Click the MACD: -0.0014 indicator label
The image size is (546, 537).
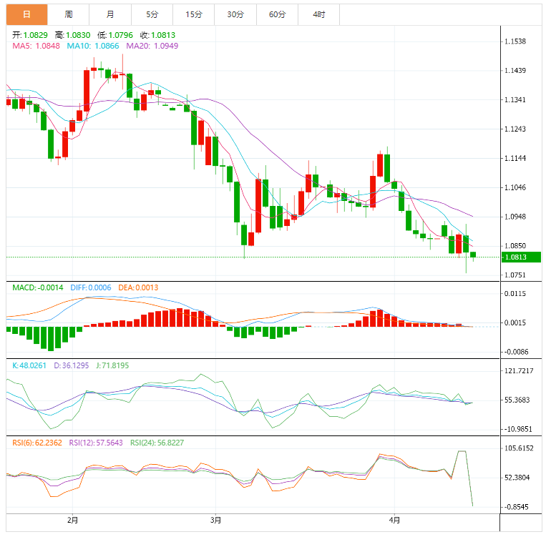[38, 288]
